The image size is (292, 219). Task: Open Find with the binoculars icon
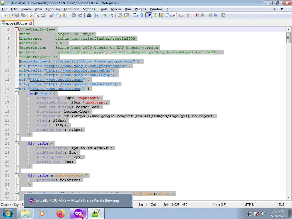[x=89, y=15]
